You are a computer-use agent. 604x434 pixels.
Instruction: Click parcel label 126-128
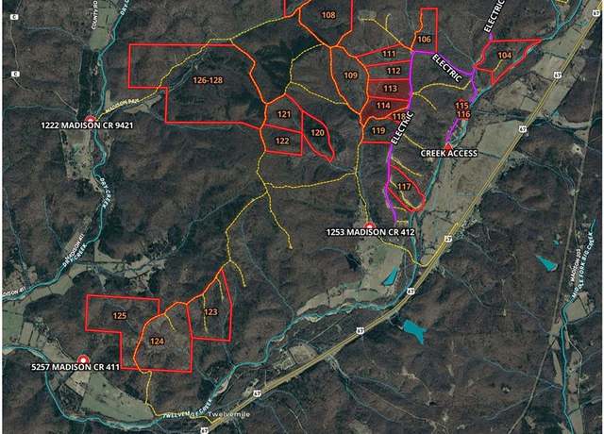pyautogui.click(x=208, y=80)
